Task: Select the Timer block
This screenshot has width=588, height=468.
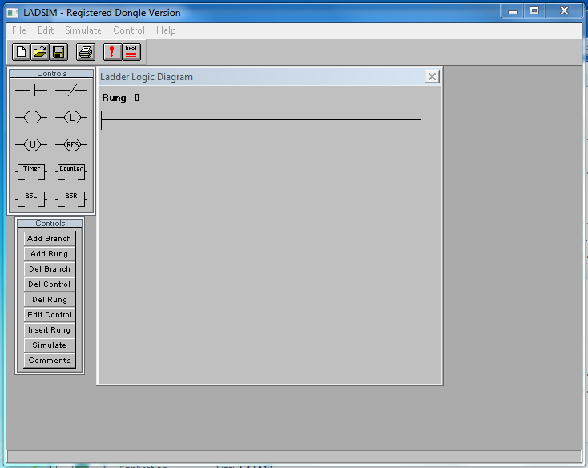Action: (x=31, y=171)
